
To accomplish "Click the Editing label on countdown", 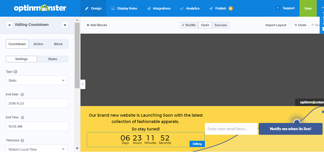I will pos(197,144).
